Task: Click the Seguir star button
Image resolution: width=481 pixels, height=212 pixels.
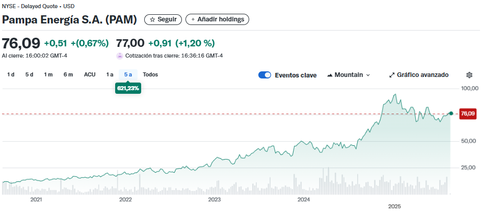Action: [x=163, y=19]
